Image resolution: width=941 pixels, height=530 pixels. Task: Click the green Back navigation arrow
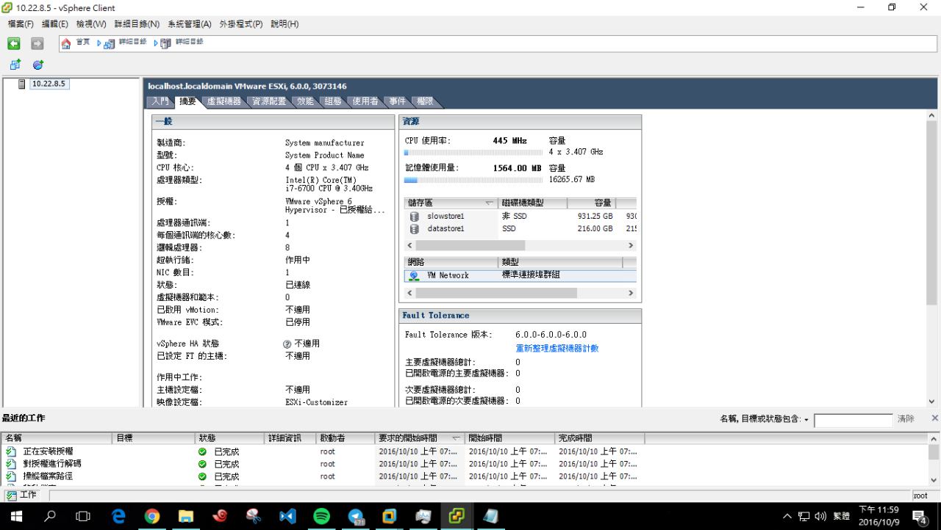(x=14, y=43)
